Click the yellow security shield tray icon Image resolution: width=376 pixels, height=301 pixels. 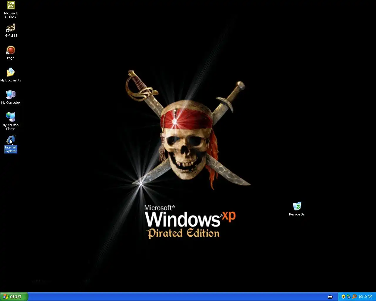point(343,297)
